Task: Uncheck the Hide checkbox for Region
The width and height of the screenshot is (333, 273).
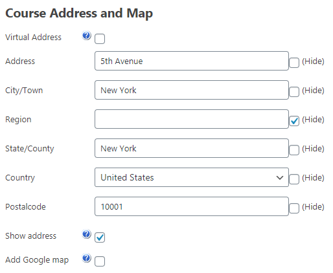Action: tap(294, 121)
